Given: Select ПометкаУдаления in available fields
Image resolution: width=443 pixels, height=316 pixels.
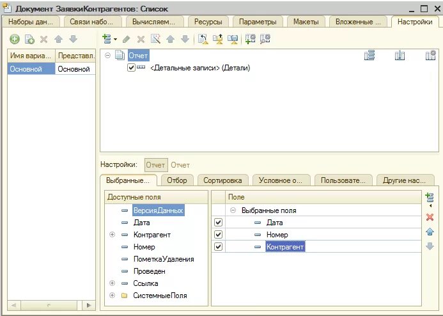Looking at the screenshot, I should click(x=164, y=259).
